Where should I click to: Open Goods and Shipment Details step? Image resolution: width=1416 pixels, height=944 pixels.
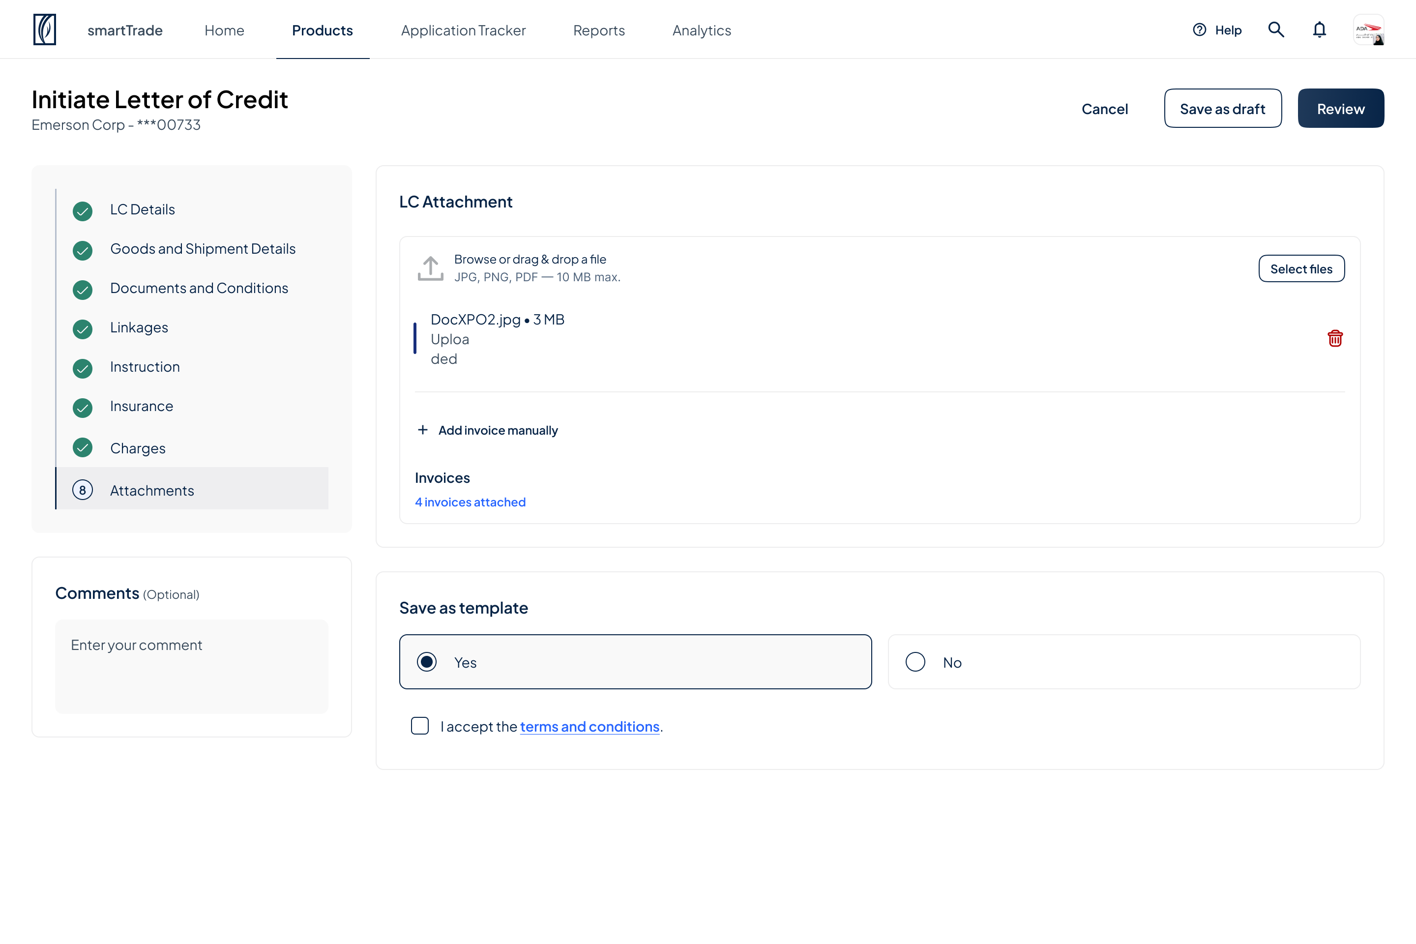tap(203, 249)
